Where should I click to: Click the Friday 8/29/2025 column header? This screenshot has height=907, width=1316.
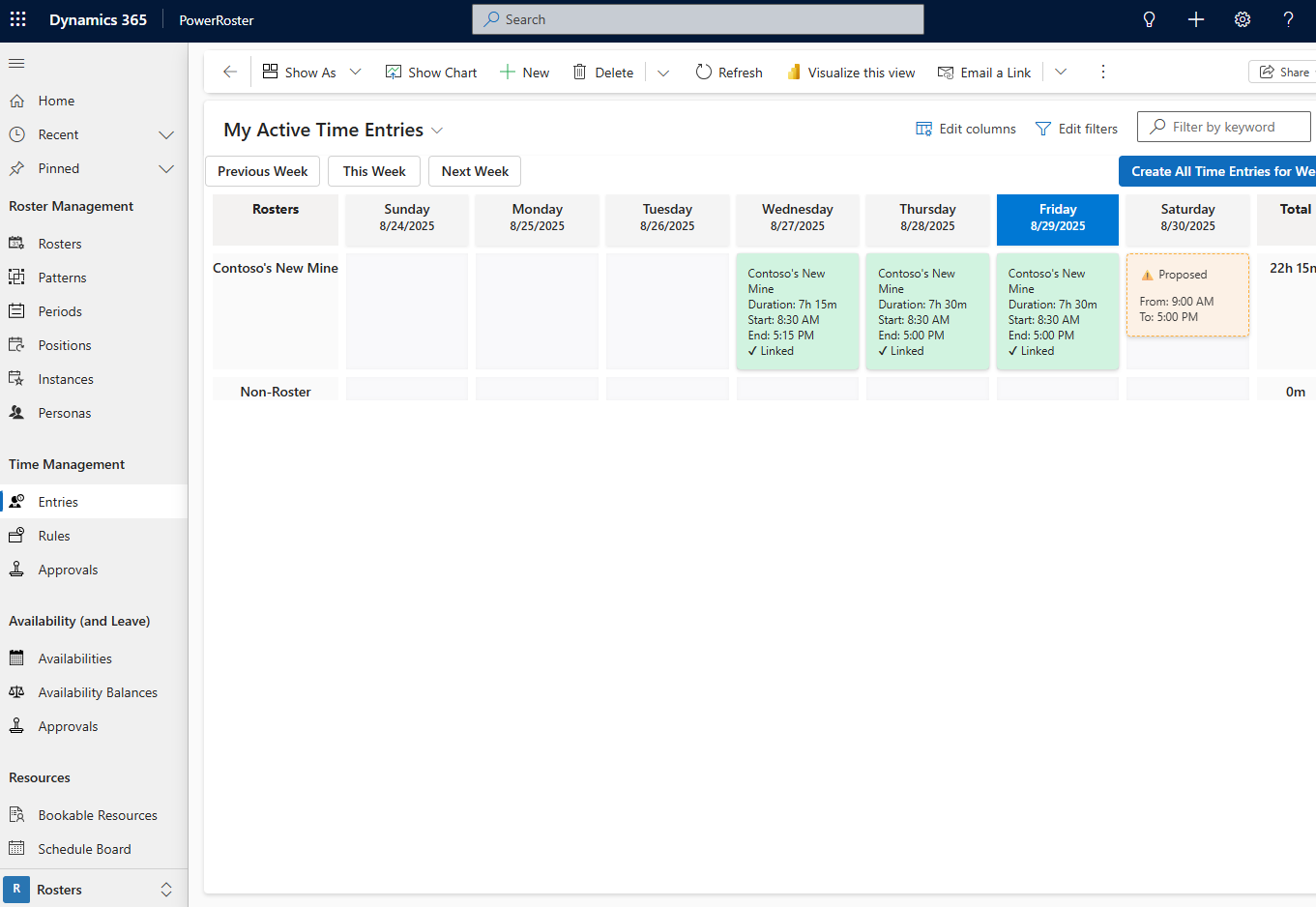point(1058,219)
